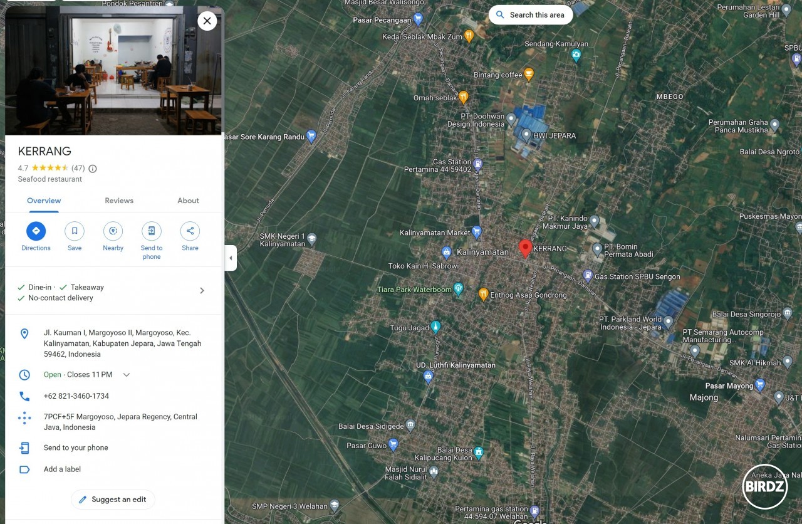Copy the phone number +62 821-3460-1734
This screenshot has width=802, height=524.
point(76,396)
